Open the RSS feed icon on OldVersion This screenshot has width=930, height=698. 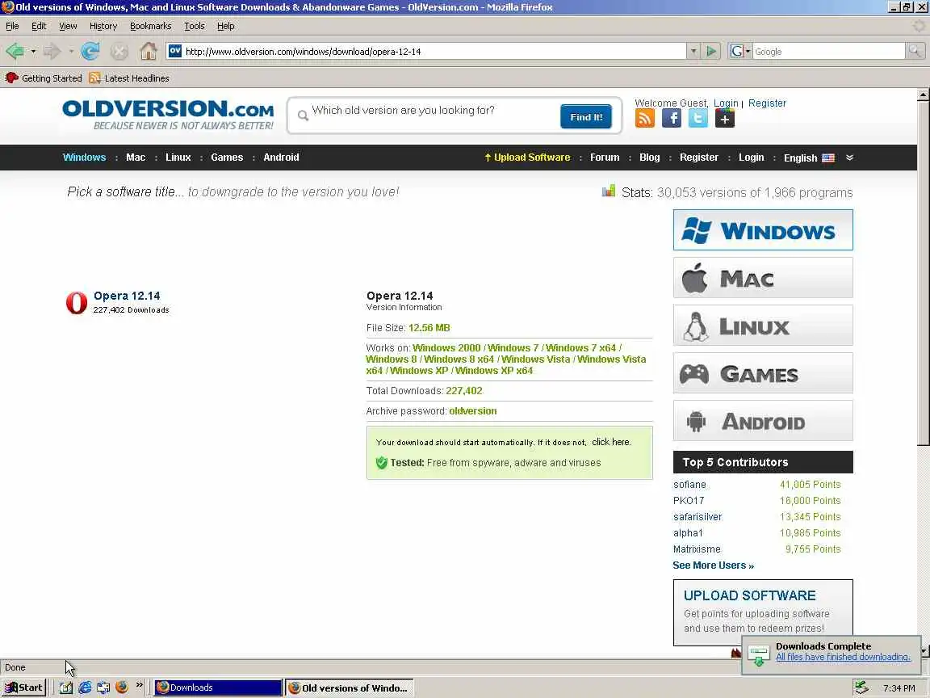coord(645,118)
